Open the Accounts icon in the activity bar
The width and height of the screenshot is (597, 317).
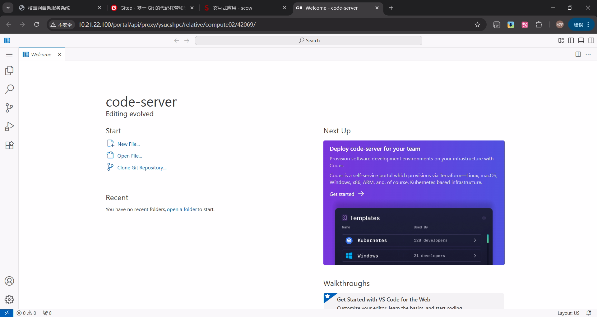tap(9, 281)
